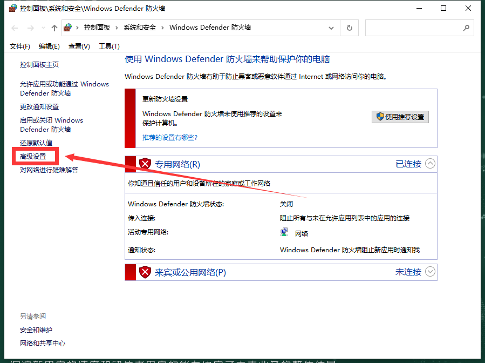Open the 工具(T) menu
Image resolution: width=485 pixels, height=363 pixels.
click(109, 46)
